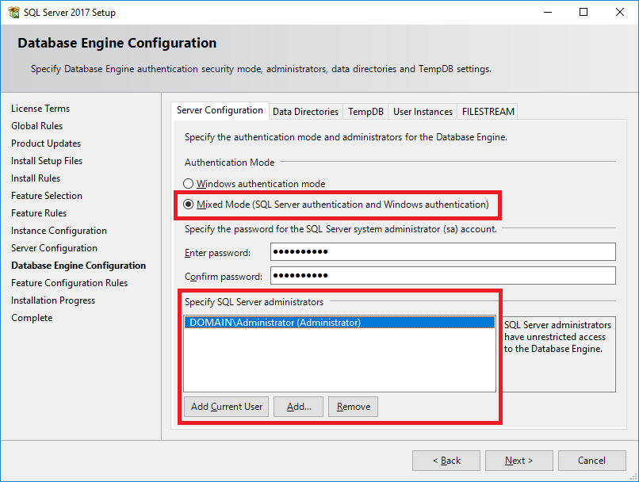
Task: Click the Add... button for administrators
Action: [x=299, y=407]
